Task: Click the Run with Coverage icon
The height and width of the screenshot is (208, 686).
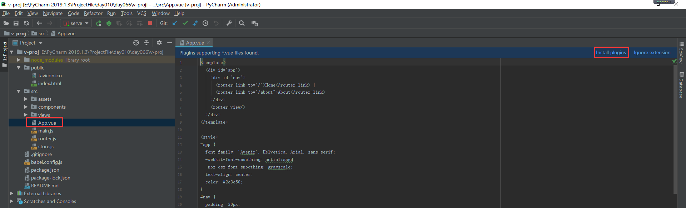Action: 119,23
